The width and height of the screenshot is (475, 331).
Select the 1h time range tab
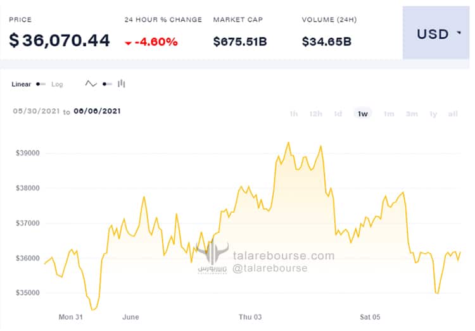[x=293, y=114]
